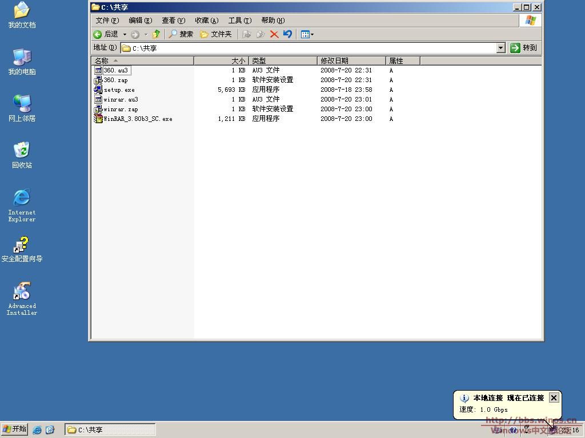Open the Recycle Bin desktop icon
This screenshot has height=438, width=585.
pyautogui.click(x=22, y=151)
